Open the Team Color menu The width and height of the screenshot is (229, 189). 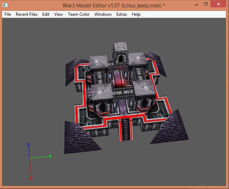click(79, 14)
